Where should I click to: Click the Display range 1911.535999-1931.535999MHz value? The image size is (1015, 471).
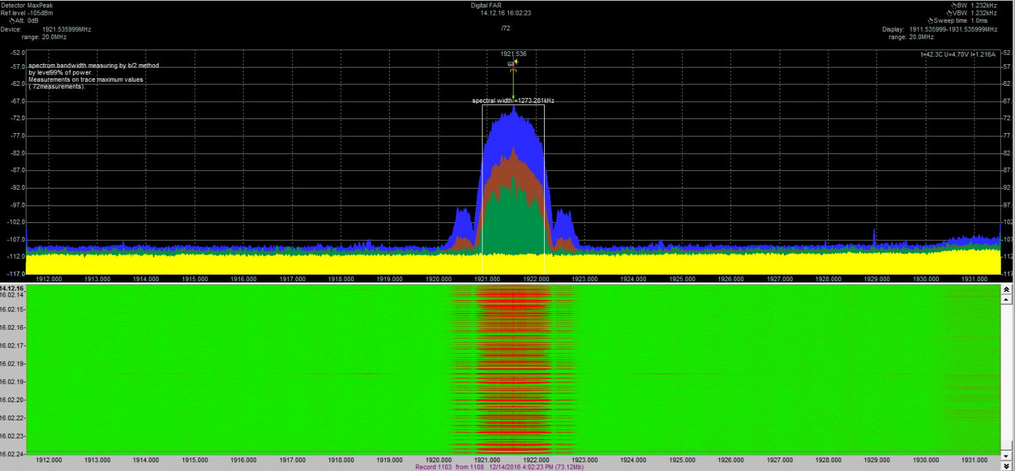tap(953, 30)
